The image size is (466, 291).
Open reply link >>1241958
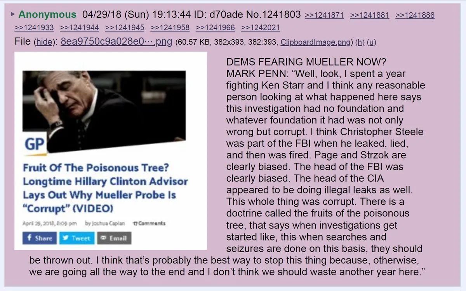click(170, 28)
